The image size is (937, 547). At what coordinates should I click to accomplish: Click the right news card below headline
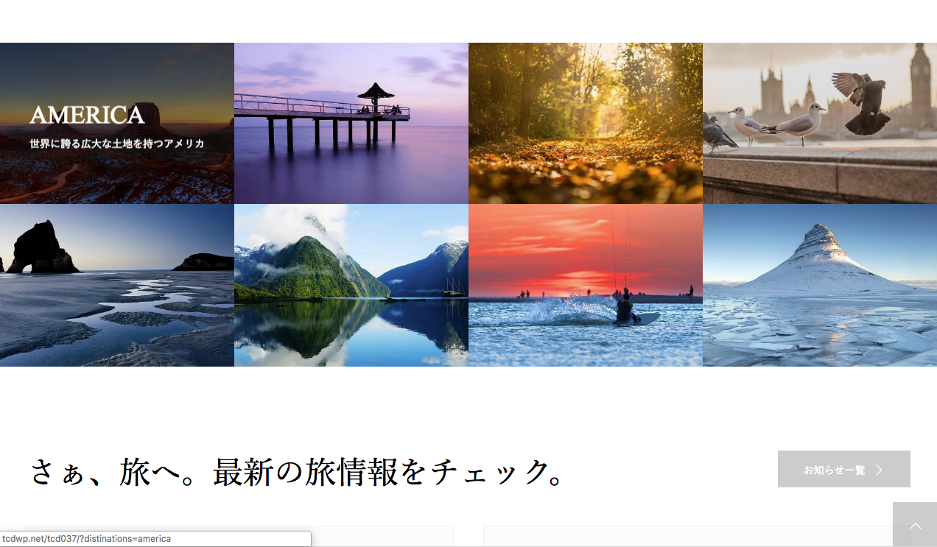point(697,536)
